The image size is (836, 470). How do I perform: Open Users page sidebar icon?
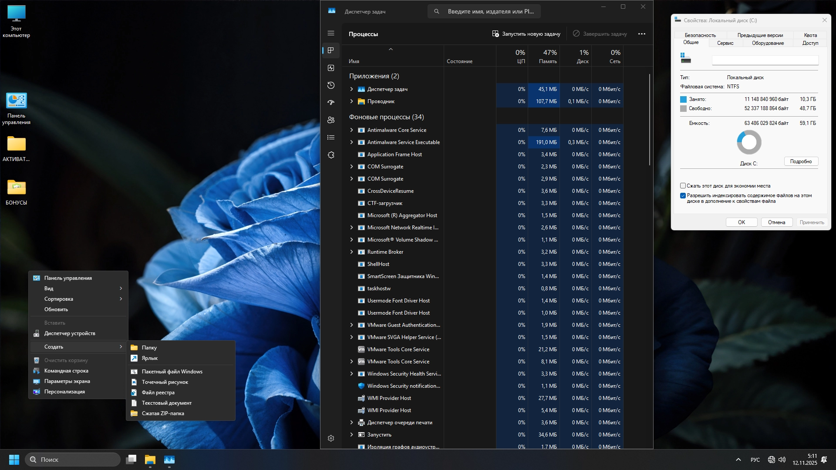point(331,120)
